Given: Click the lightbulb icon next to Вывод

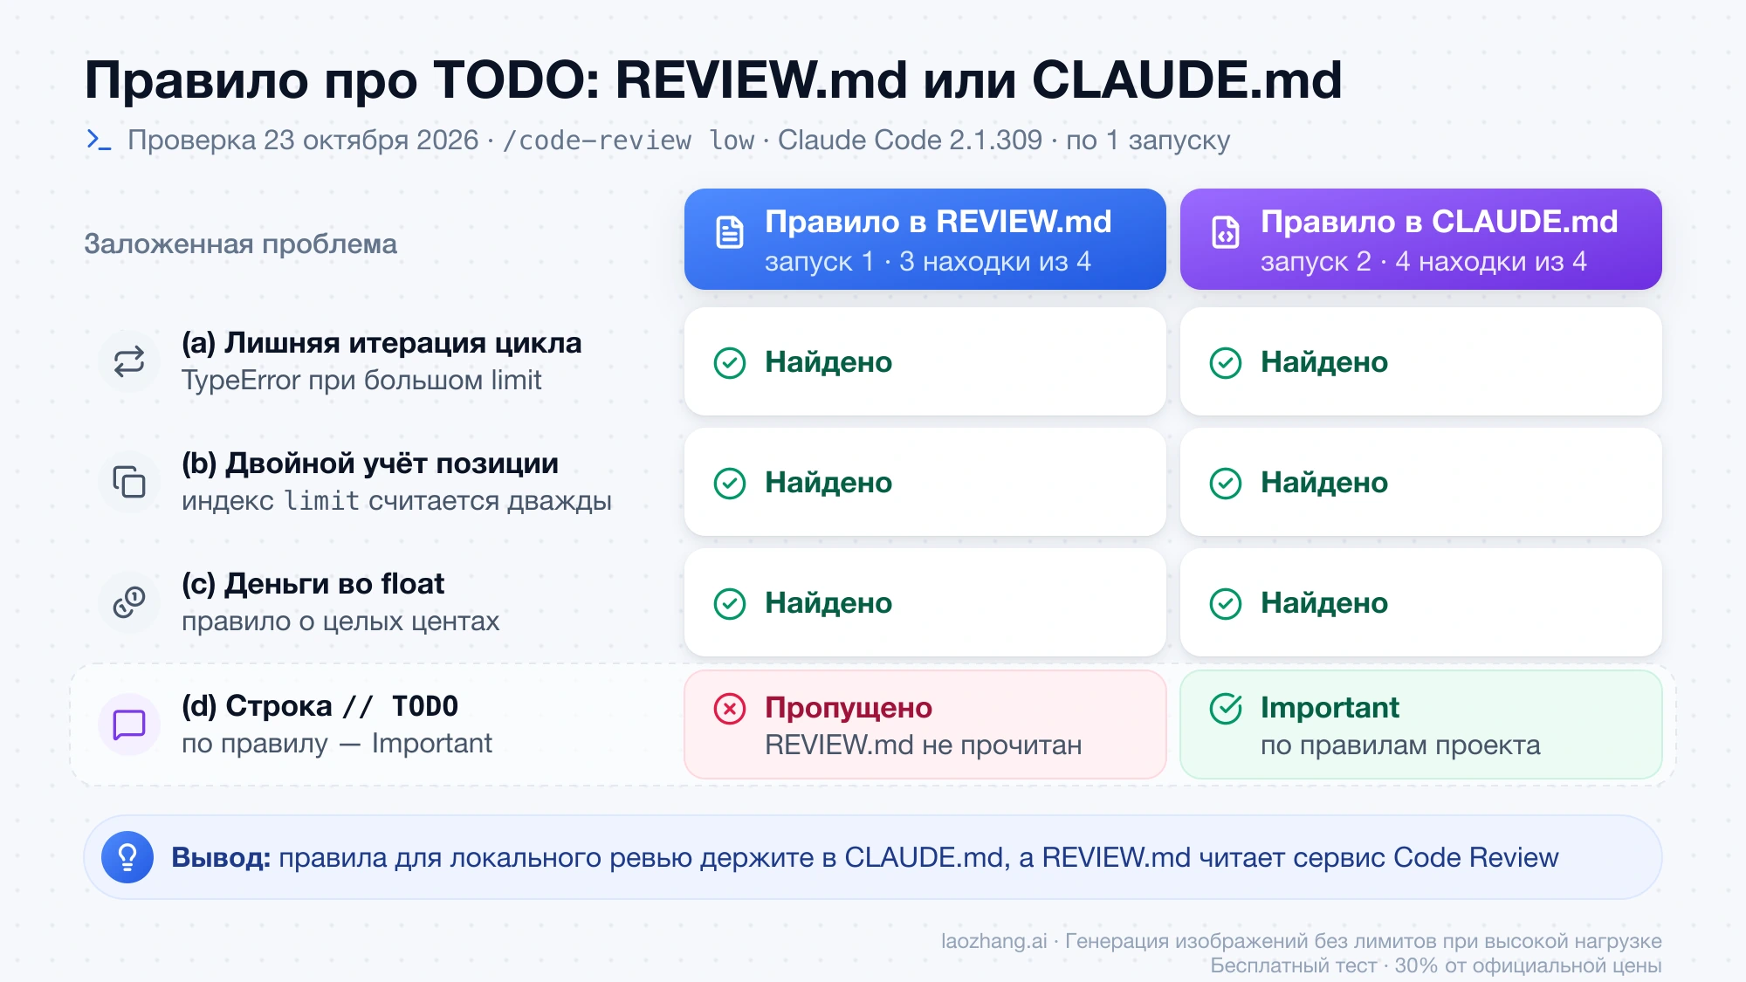Looking at the screenshot, I should 127,857.
